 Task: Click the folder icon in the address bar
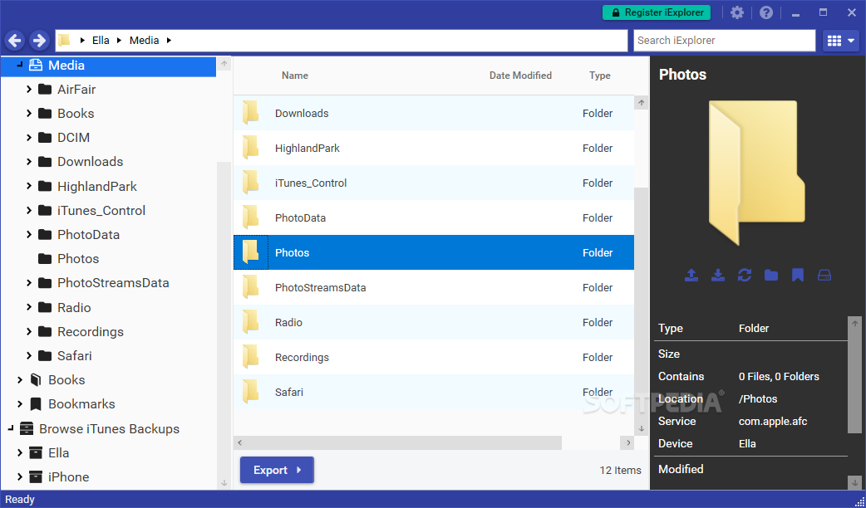pos(65,40)
